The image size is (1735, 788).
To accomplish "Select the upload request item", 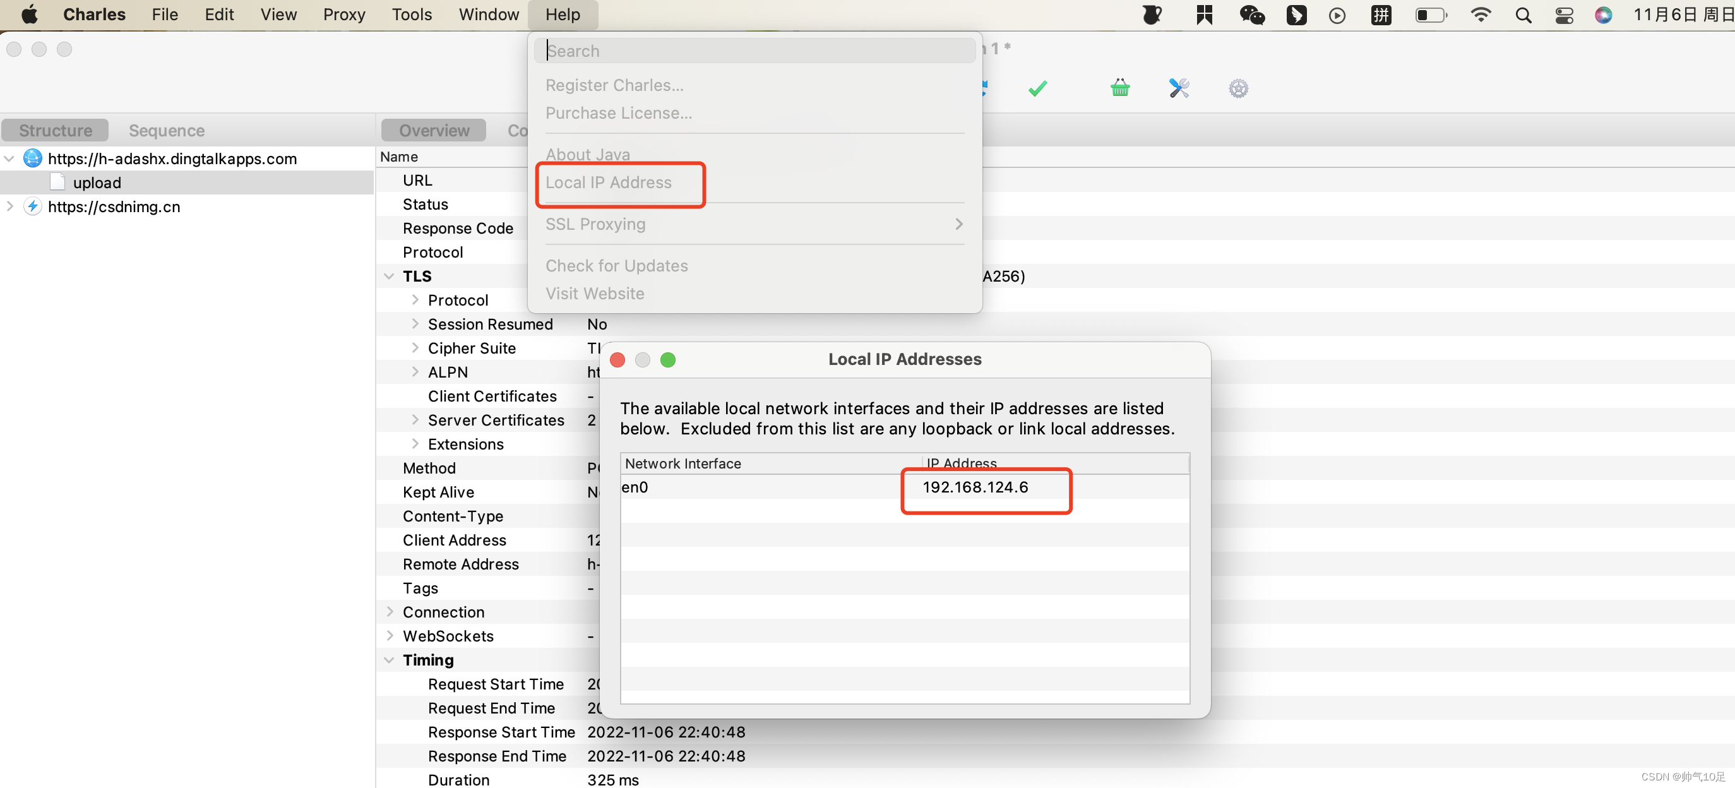I will (97, 183).
